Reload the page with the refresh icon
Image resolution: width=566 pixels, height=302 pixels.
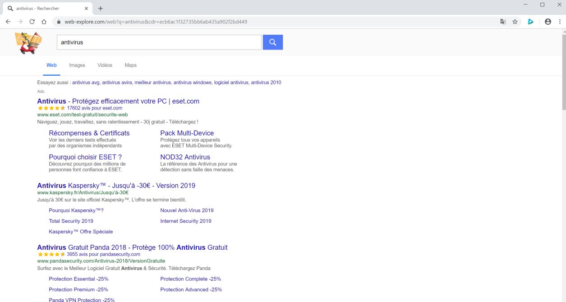click(x=32, y=22)
